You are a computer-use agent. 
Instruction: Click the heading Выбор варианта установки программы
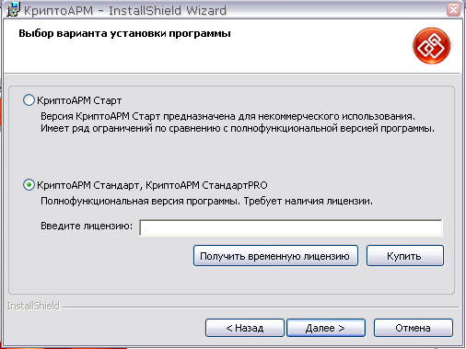coord(124,33)
